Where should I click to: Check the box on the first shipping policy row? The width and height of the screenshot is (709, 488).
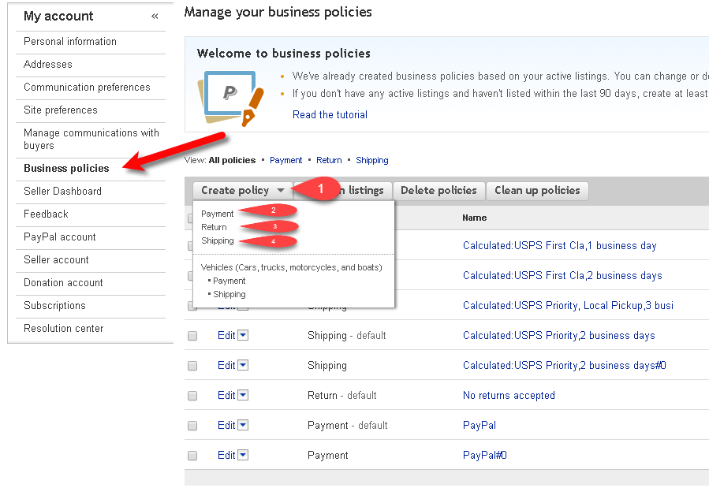[x=192, y=245]
